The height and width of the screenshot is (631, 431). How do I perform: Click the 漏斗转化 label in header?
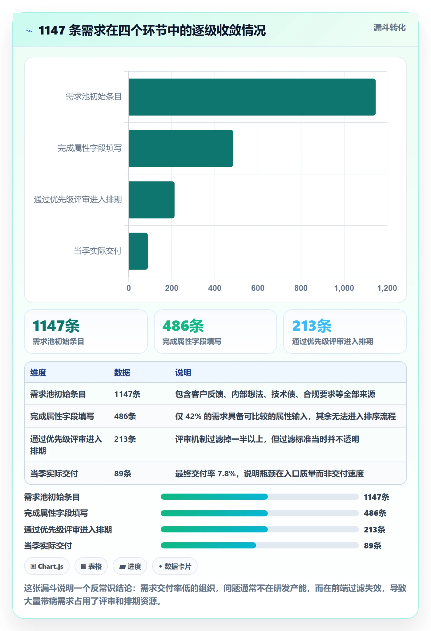pos(389,28)
